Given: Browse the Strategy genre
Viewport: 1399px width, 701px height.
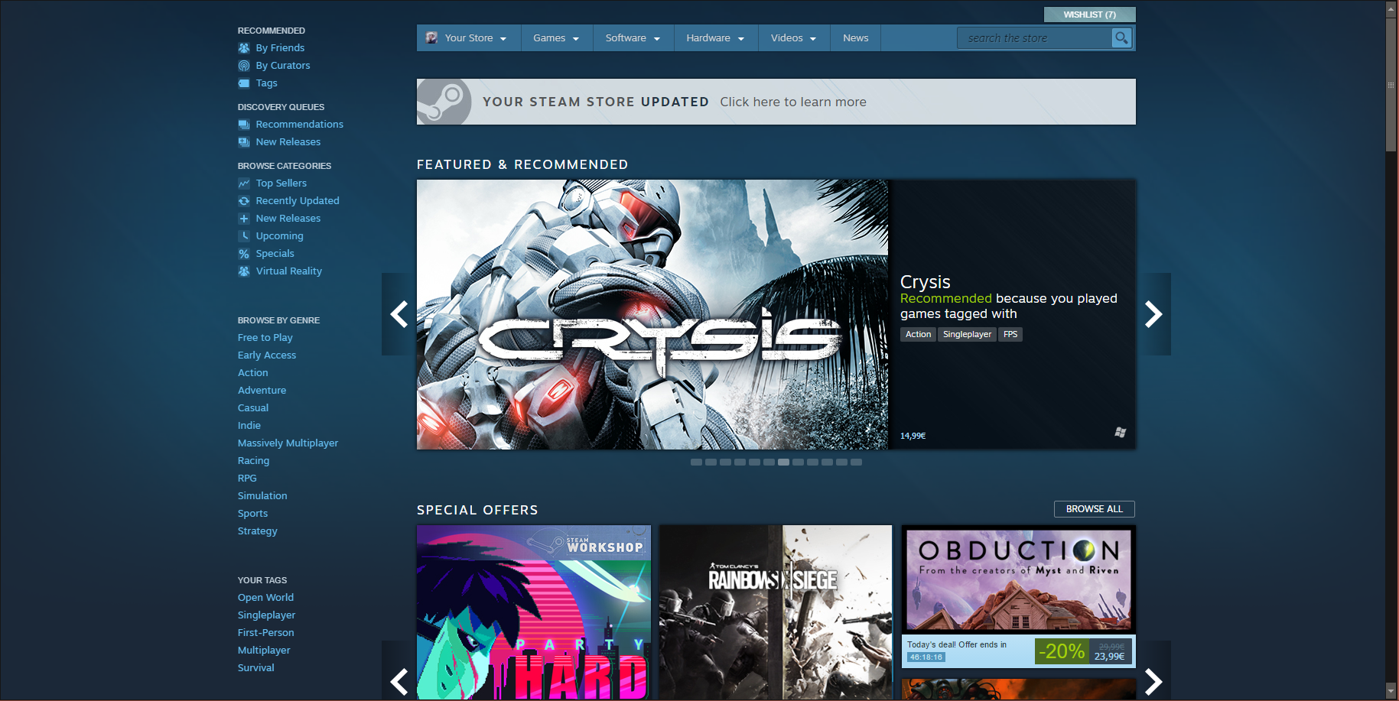Looking at the screenshot, I should (x=258, y=531).
